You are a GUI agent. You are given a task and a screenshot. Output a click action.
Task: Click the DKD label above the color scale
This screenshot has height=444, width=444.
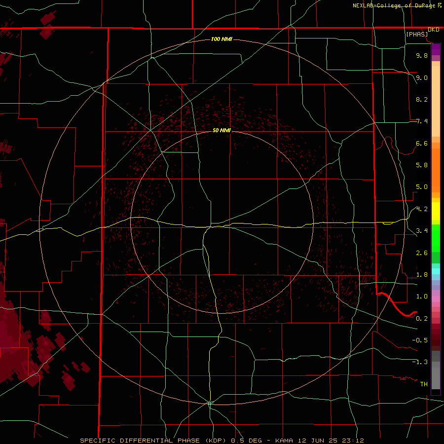coord(434,30)
